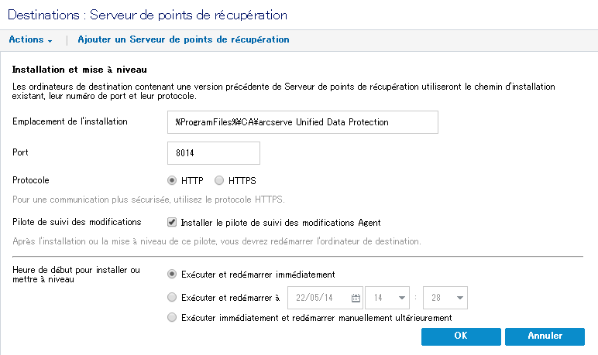The image size is (598, 355).
Task: Select Exécuter et redémarrer immédiatement
Action: point(173,275)
